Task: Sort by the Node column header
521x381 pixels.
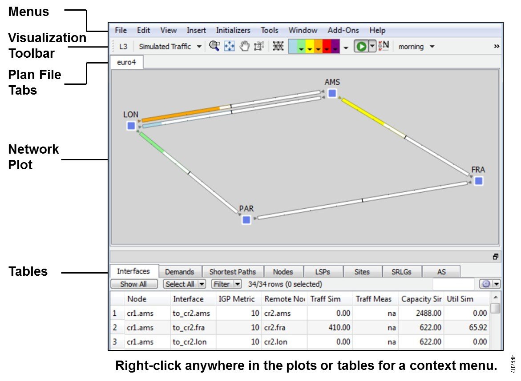Action: (x=147, y=299)
